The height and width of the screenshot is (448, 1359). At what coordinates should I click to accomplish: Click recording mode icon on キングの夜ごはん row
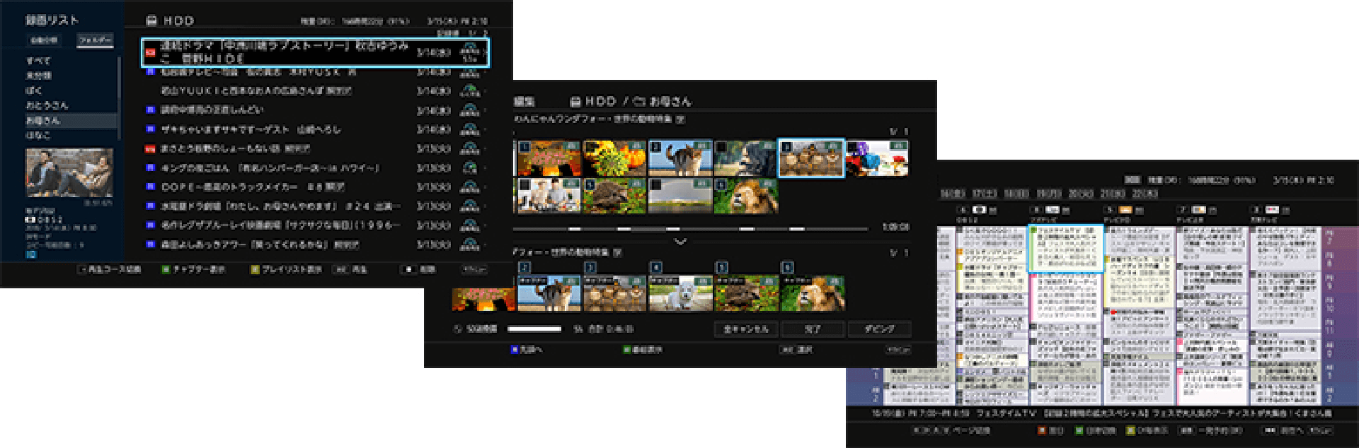click(x=469, y=168)
